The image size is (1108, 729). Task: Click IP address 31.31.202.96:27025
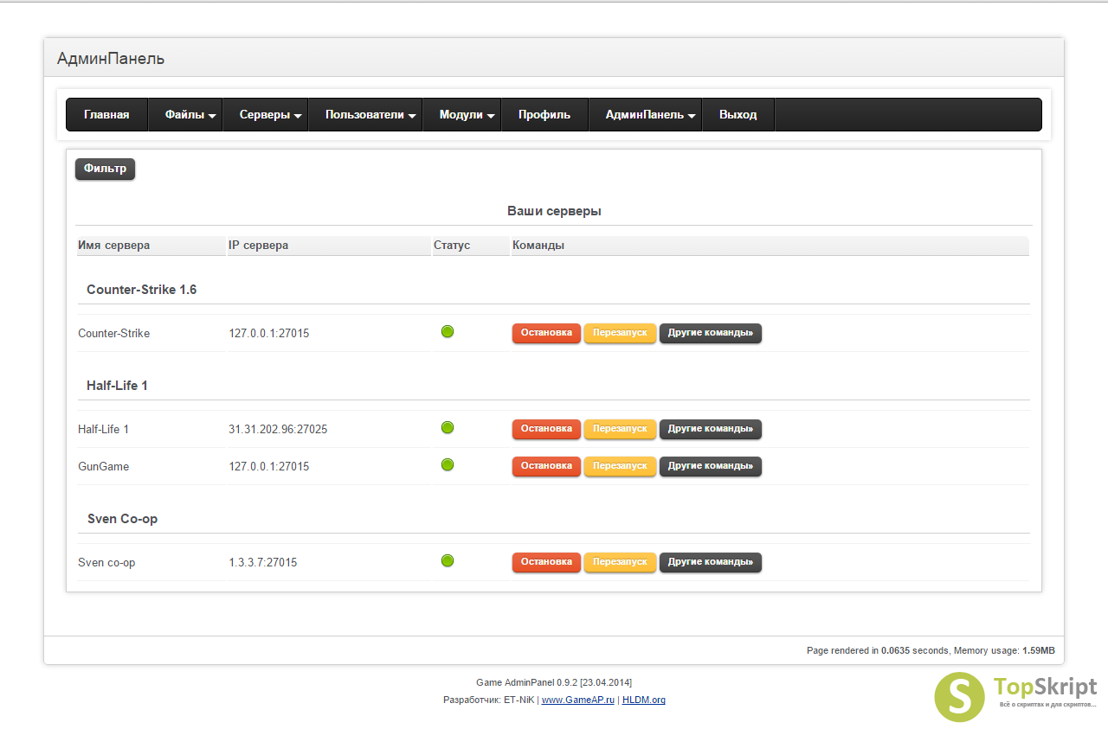point(278,430)
